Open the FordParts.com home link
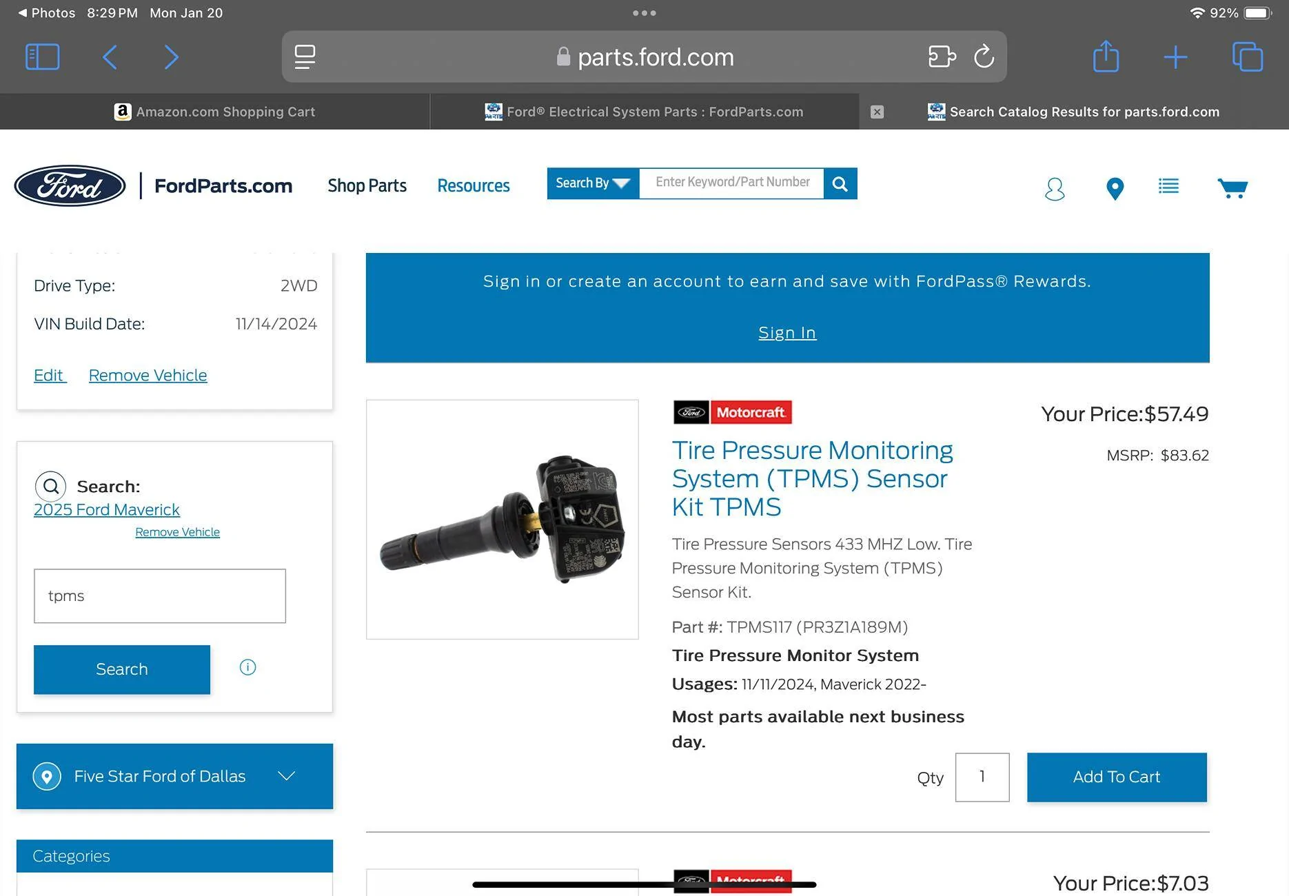This screenshot has height=896, width=1289. coord(223,185)
